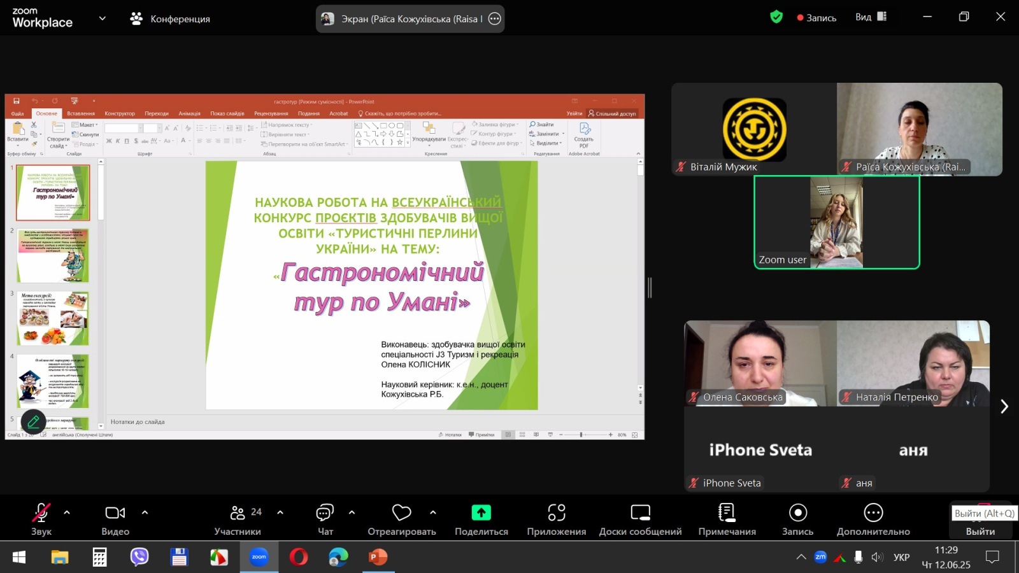Image resolution: width=1019 pixels, height=573 pixels.
Task: Open the Основне tab in PowerPoint
Action: (46, 113)
